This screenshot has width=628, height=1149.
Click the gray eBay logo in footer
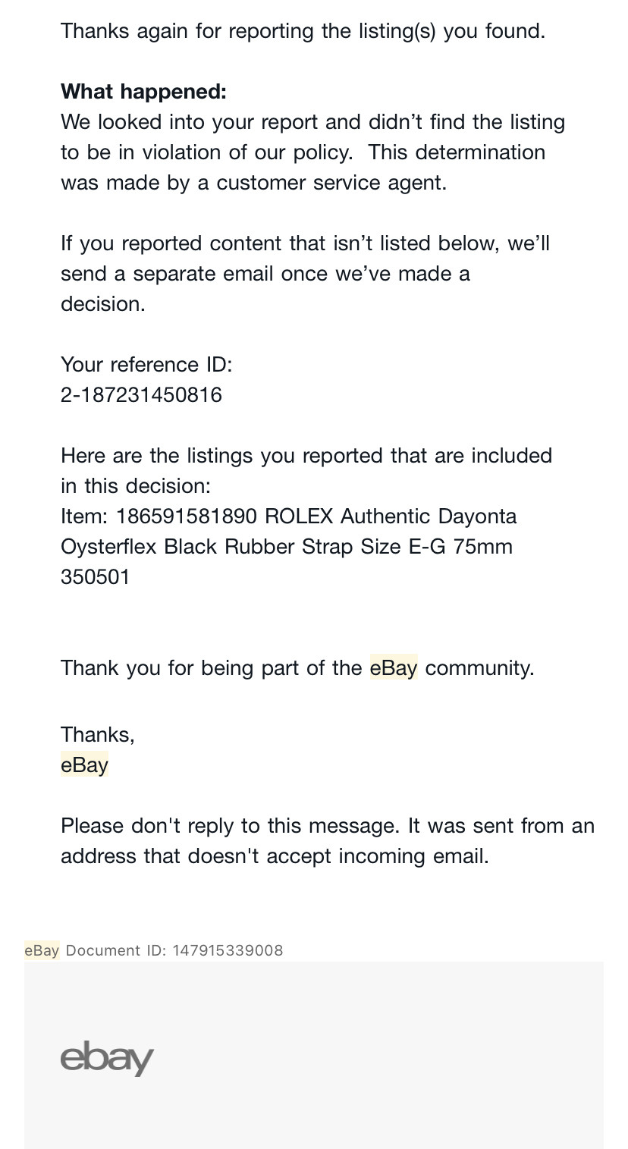click(107, 1059)
